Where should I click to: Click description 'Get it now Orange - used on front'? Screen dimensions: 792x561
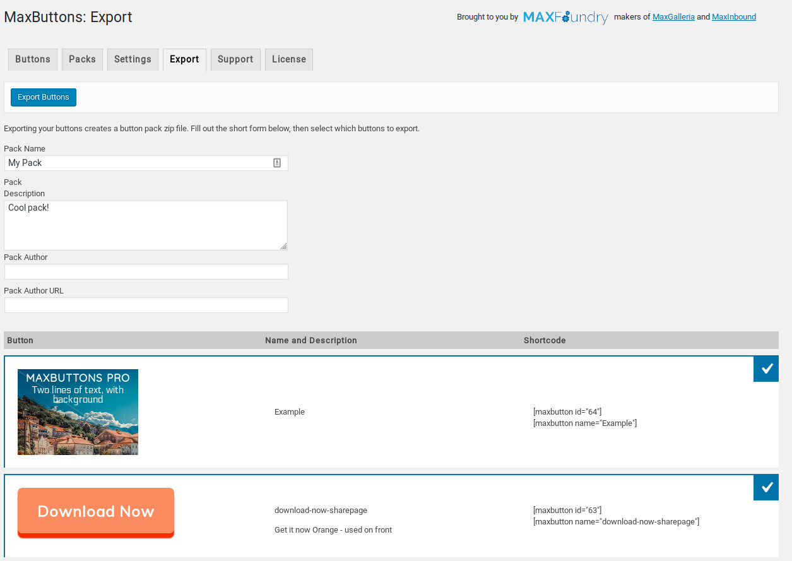(333, 530)
